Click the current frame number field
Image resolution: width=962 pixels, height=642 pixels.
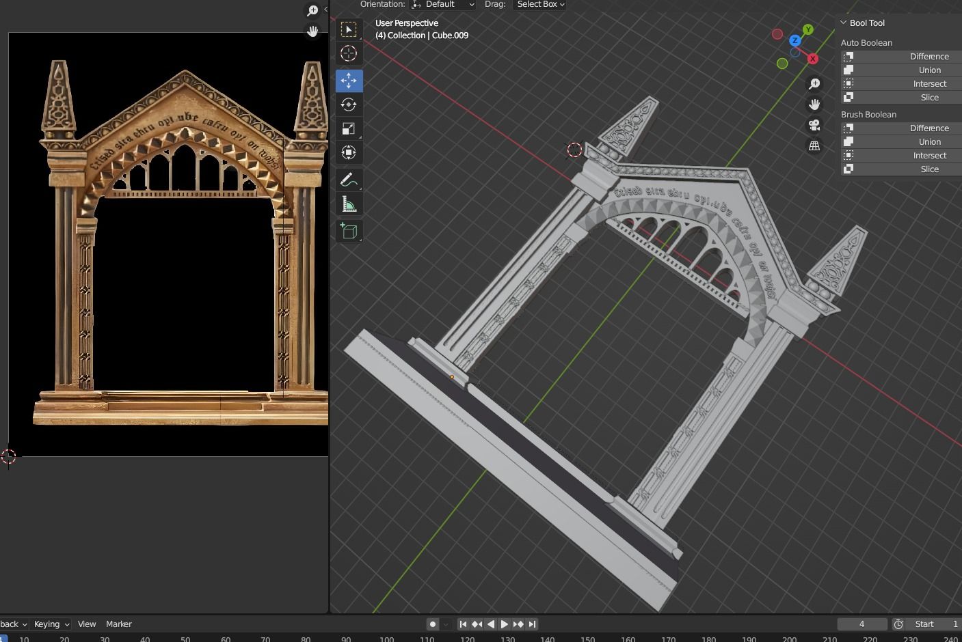pyautogui.click(x=862, y=624)
